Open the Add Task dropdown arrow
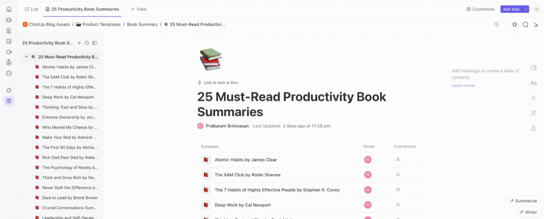 point(526,9)
